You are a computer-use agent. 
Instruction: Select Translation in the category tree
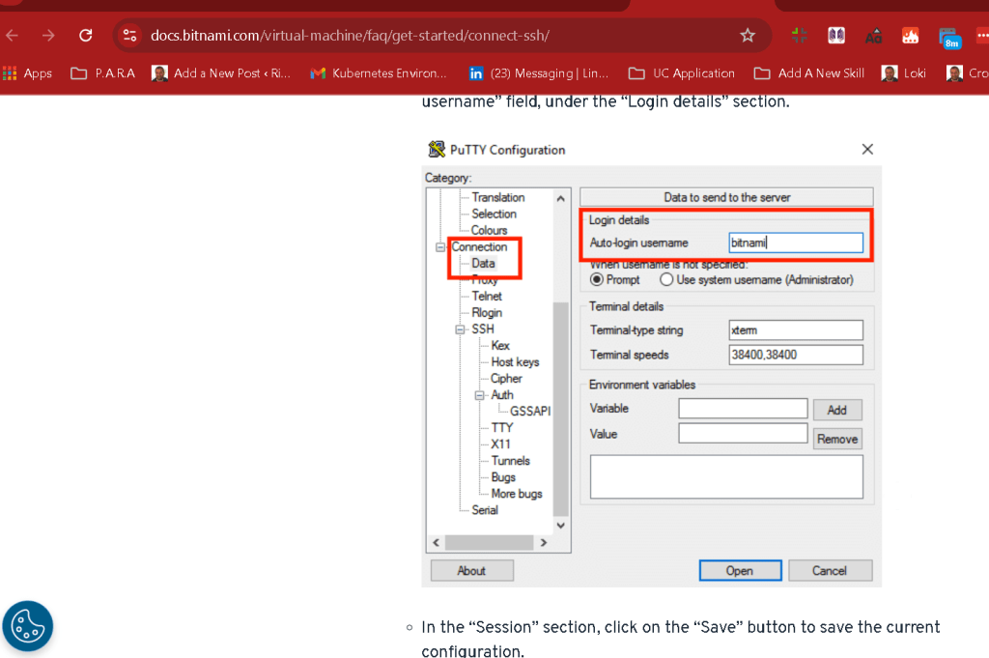(497, 197)
